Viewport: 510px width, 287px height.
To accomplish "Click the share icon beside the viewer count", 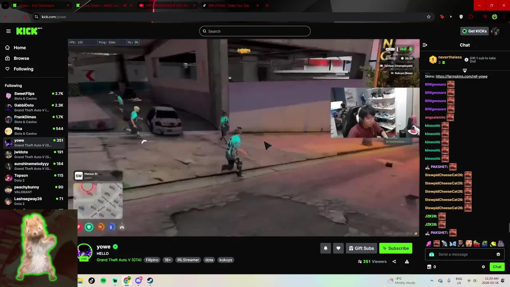I will pos(394,261).
